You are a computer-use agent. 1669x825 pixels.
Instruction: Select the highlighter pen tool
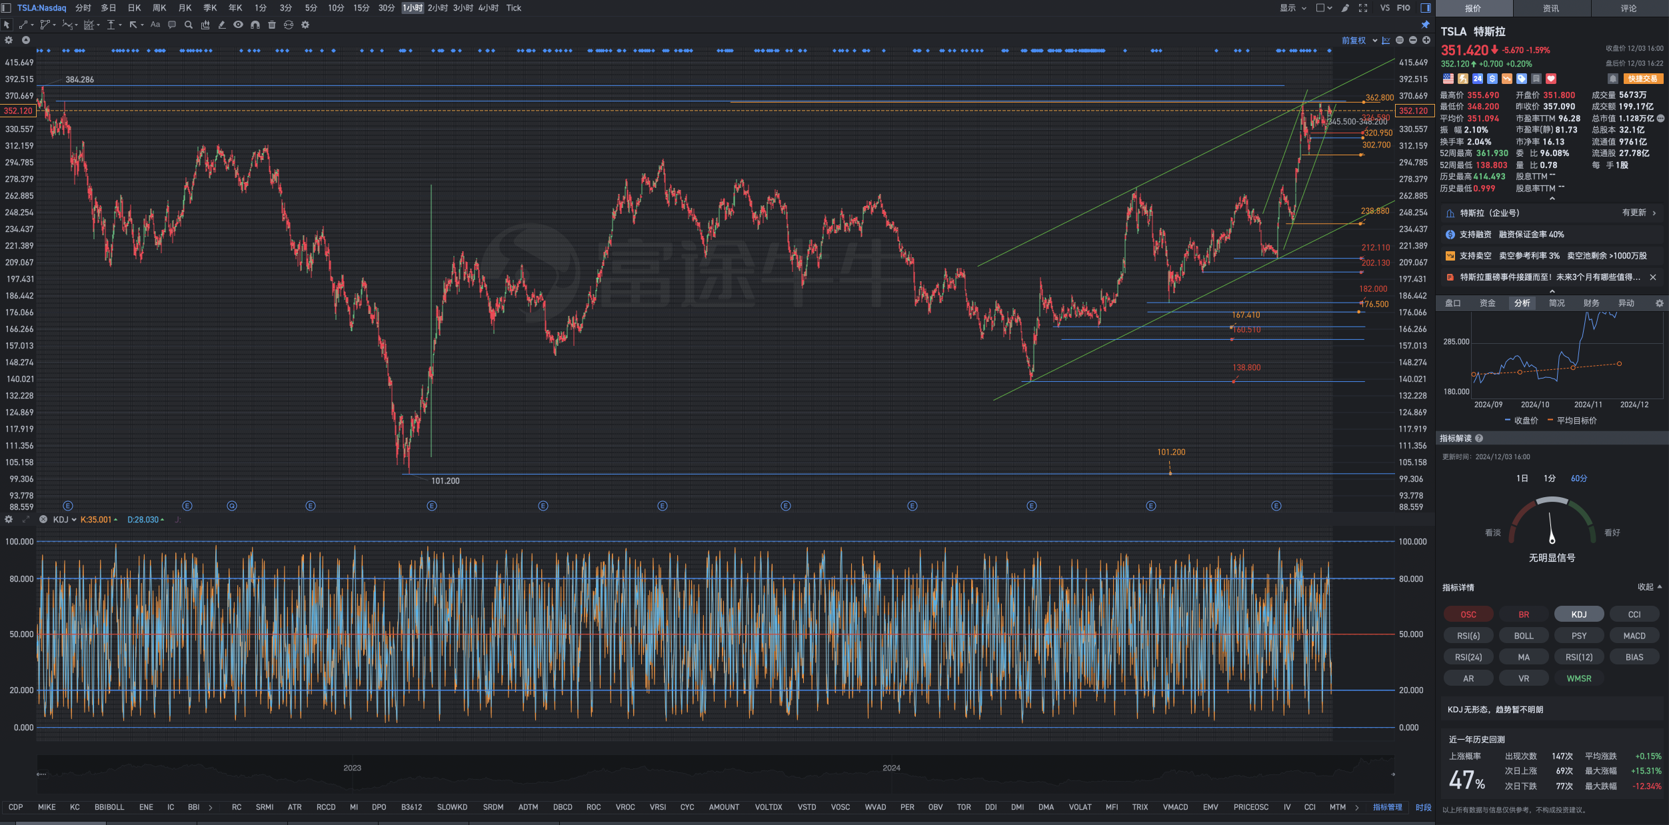click(222, 25)
